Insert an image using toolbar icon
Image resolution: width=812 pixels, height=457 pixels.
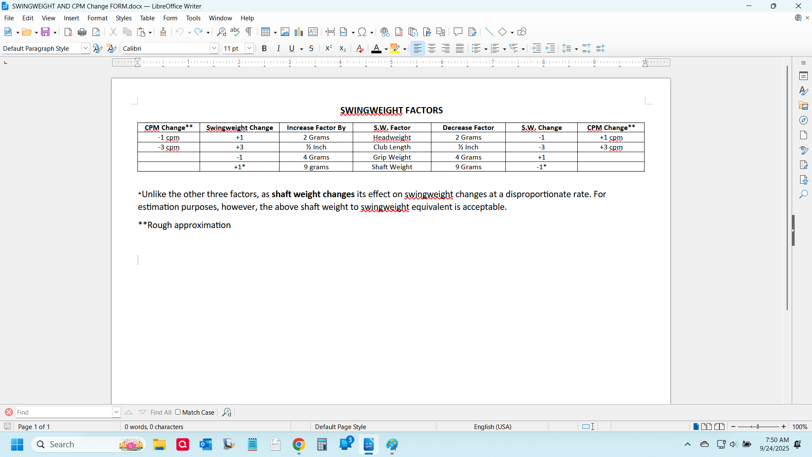pos(285,32)
